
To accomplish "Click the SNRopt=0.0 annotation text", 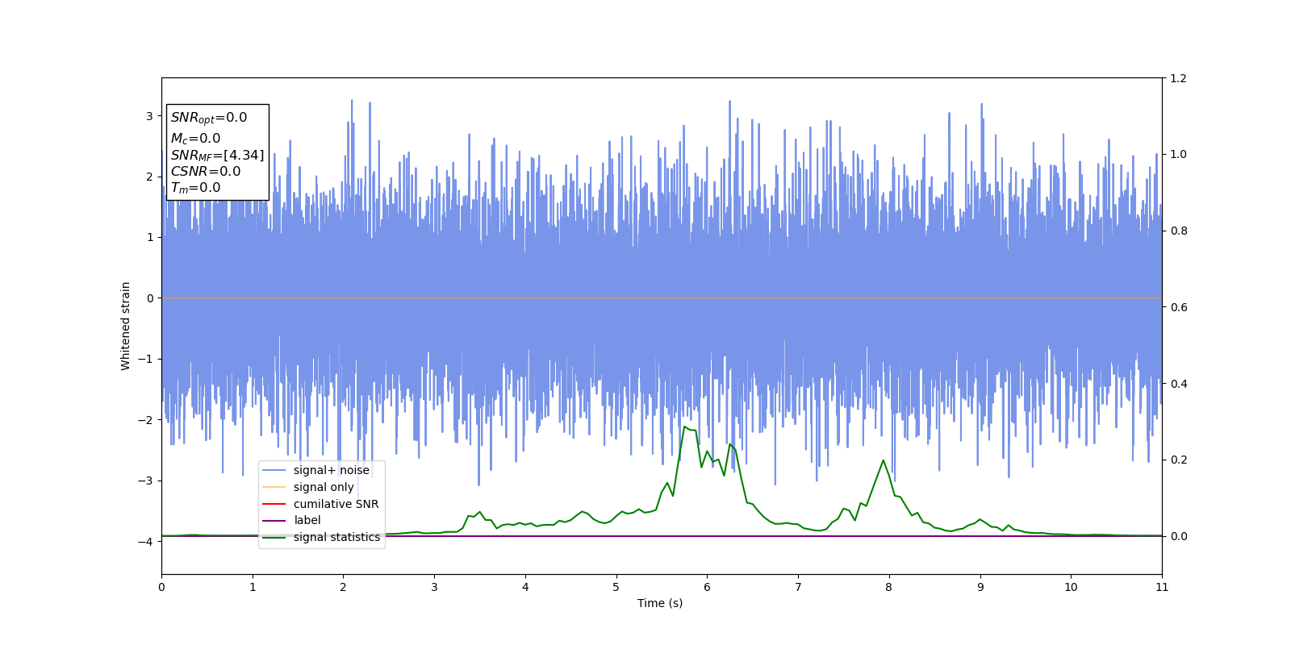I will click(209, 118).
